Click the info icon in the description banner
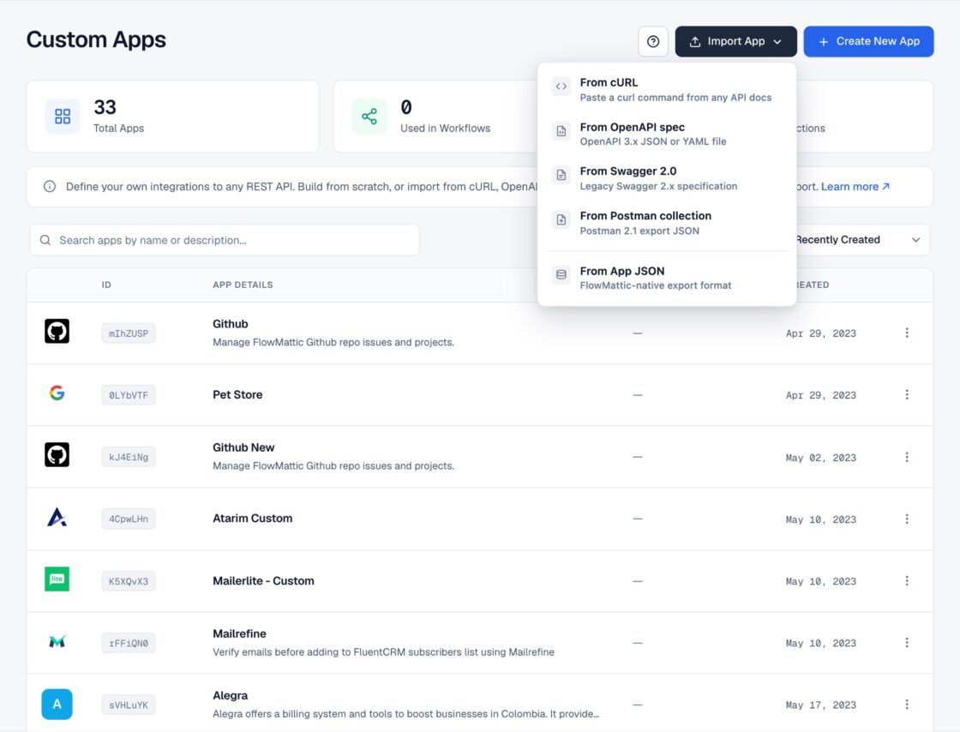This screenshot has height=732, width=960. [x=50, y=187]
